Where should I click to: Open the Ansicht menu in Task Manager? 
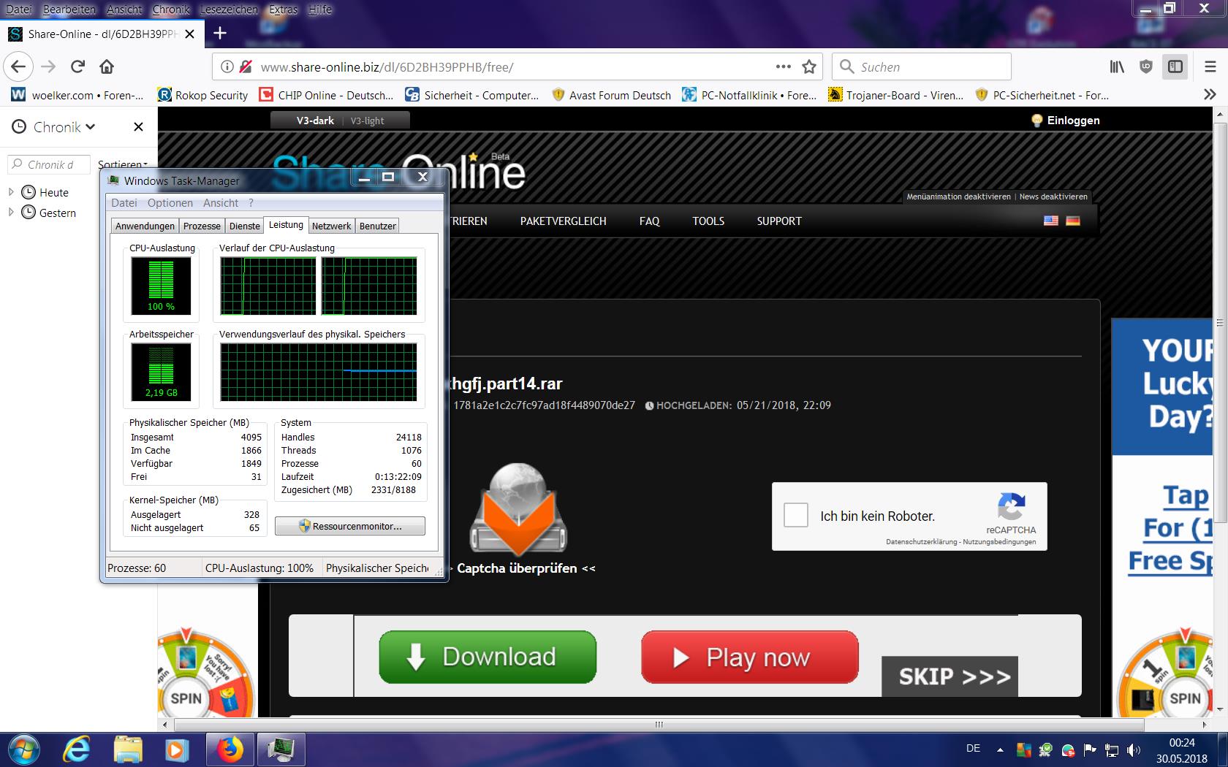pyautogui.click(x=221, y=203)
